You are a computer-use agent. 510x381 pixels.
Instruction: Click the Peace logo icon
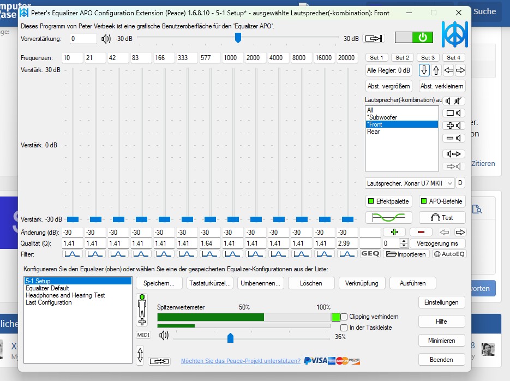[x=454, y=34]
